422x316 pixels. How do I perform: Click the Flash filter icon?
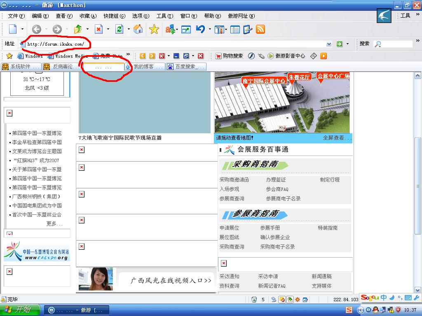(x=251, y=56)
